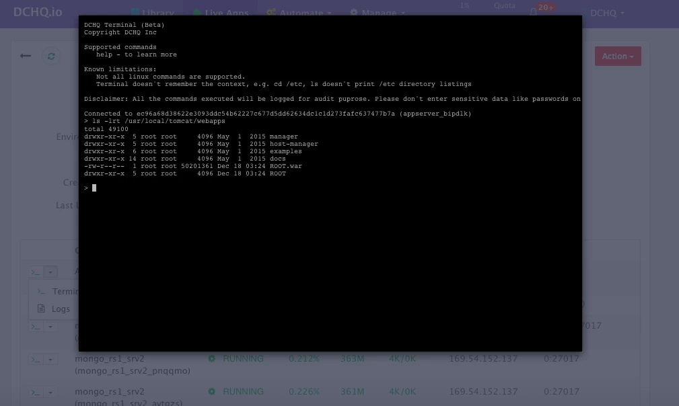The height and width of the screenshot is (406, 679).
Task: Click the back arrow icon
Action: tap(26, 56)
